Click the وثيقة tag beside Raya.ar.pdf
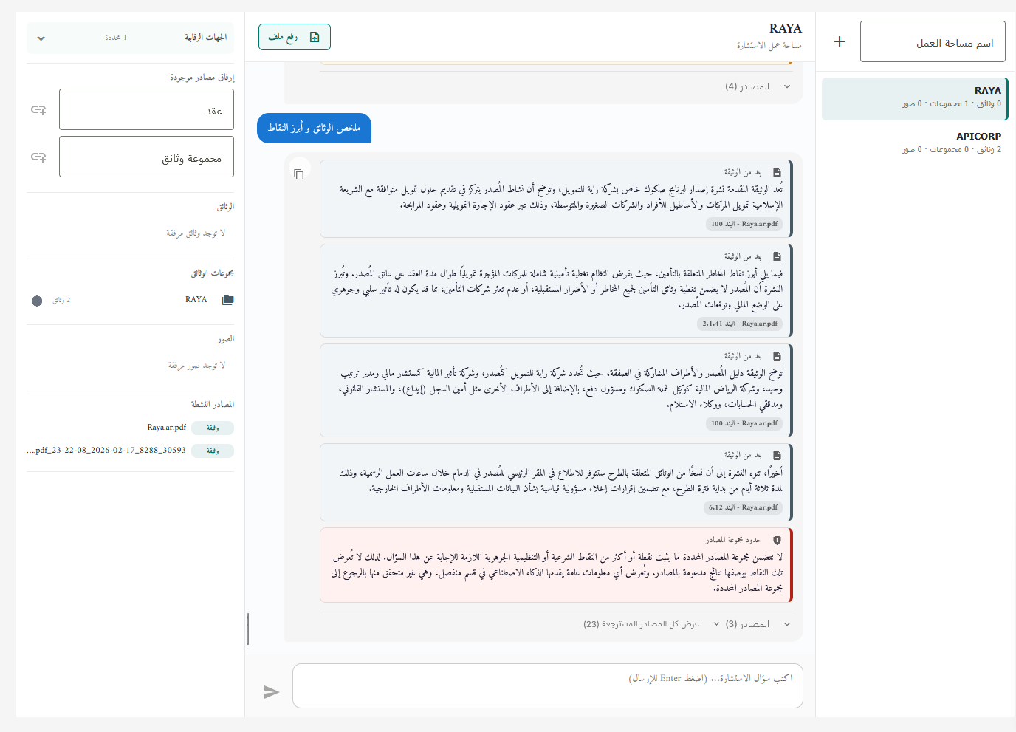 [213, 428]
